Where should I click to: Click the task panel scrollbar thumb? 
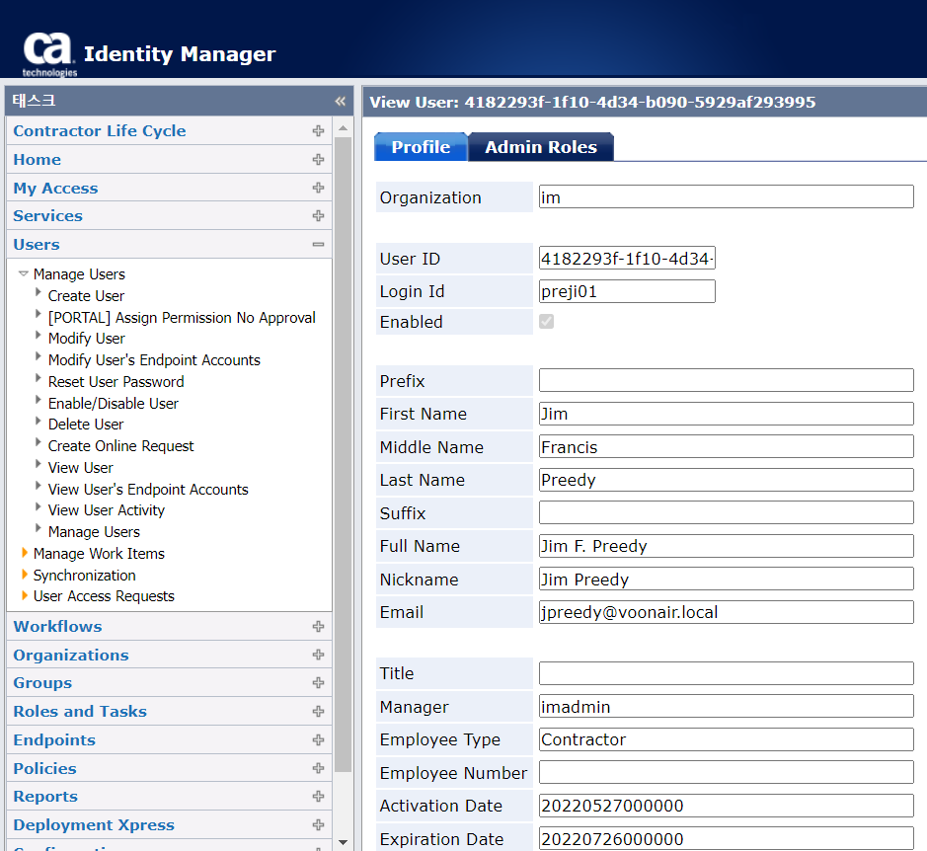pyautogui.click(x=343, y=454)
